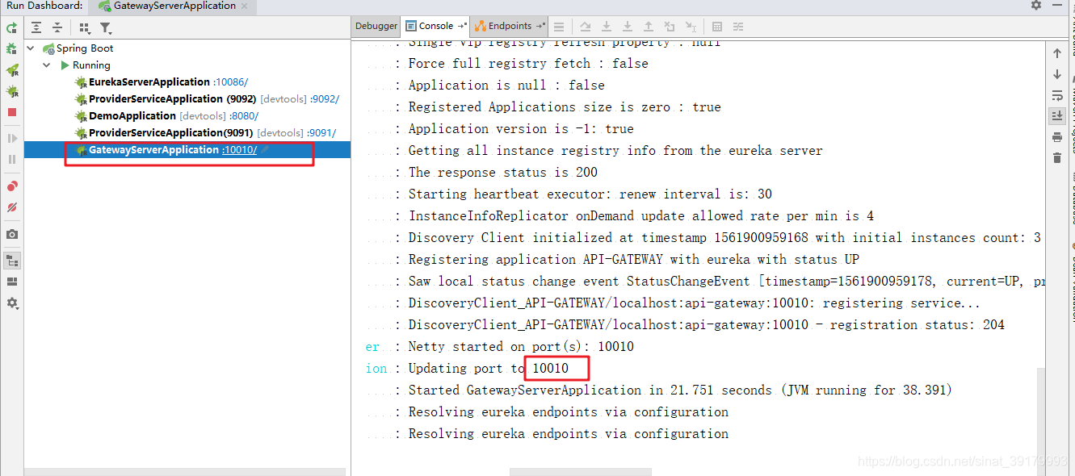Screen dimensions: 1075x476
Task: Stop the running application with red square
Action: pyautogui.click(x=11, y=112)
